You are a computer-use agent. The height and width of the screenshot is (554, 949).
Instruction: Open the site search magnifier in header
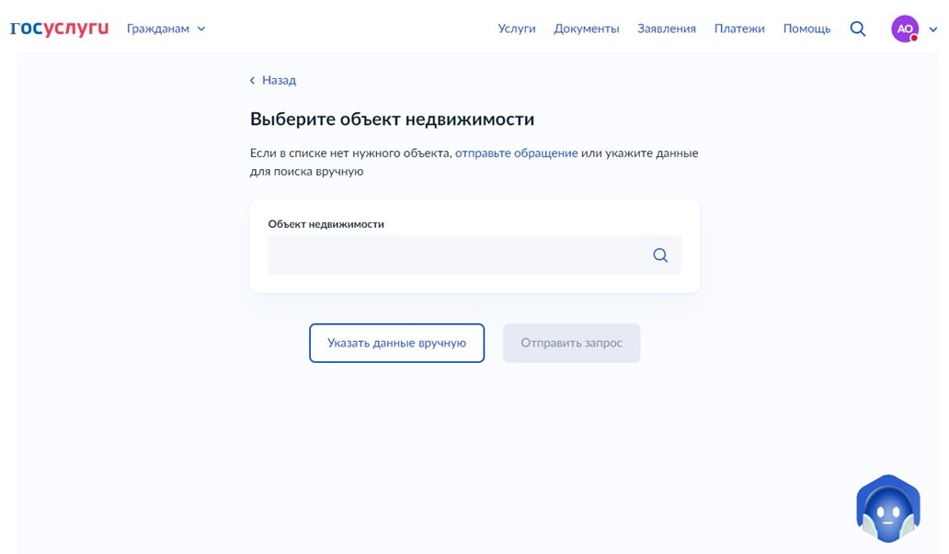(x=858, y=29)
